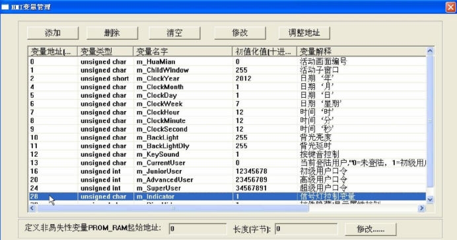The height and width of the screenshot is (240, 457).
Task: Select the m_SuperUser variable row
Action: click(227, 188)
